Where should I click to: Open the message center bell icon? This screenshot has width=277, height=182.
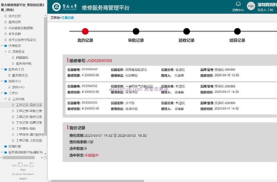point(238,4)
